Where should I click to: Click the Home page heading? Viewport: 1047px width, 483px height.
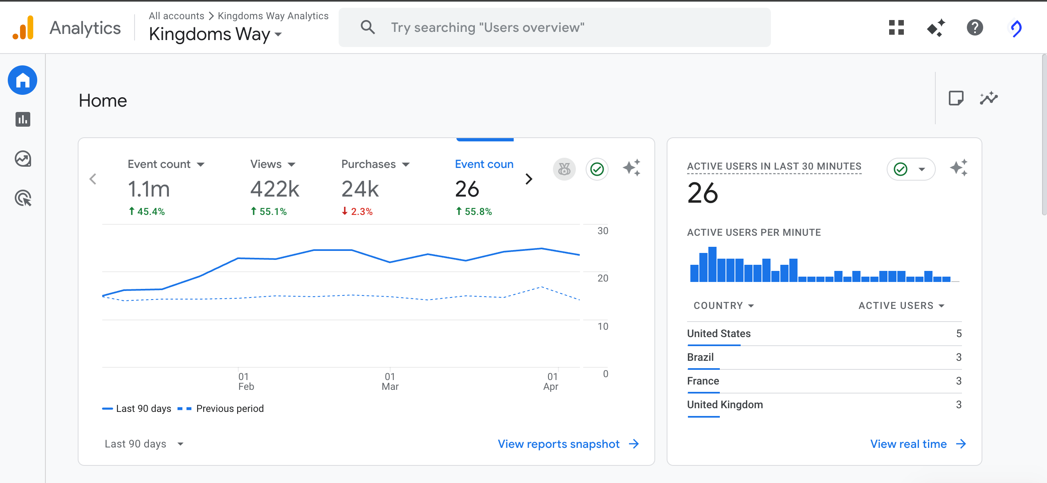(103, 101)
